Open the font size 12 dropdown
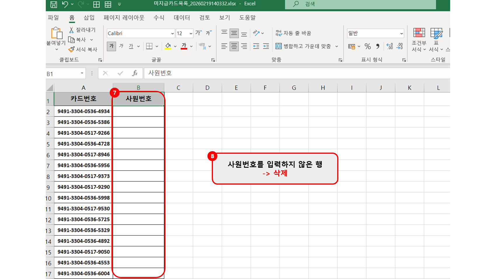This screenshot has width=486, height=279. tap(191, 33)
